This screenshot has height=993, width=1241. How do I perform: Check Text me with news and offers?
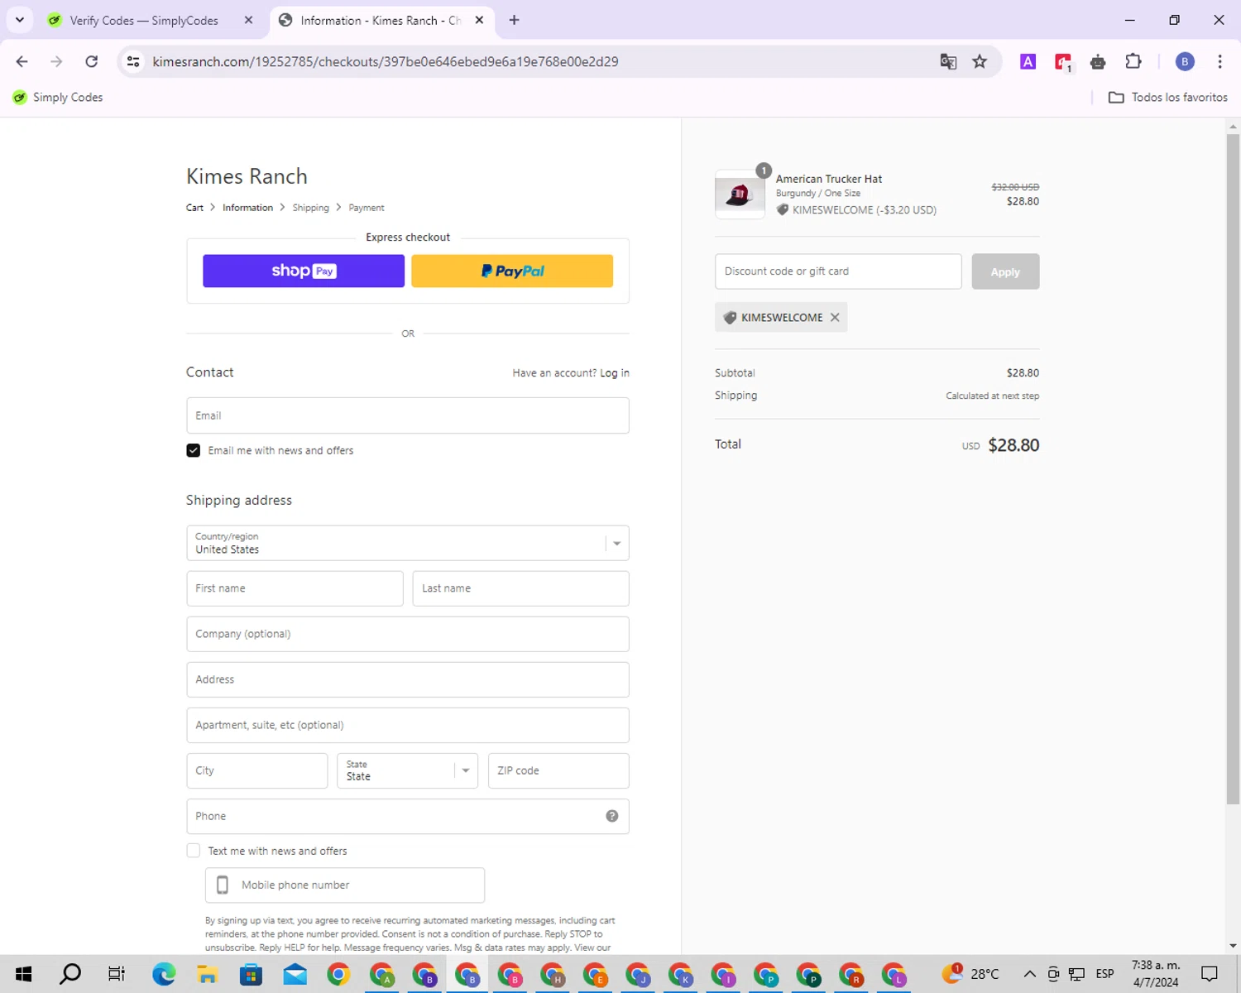tap(193, 851)
